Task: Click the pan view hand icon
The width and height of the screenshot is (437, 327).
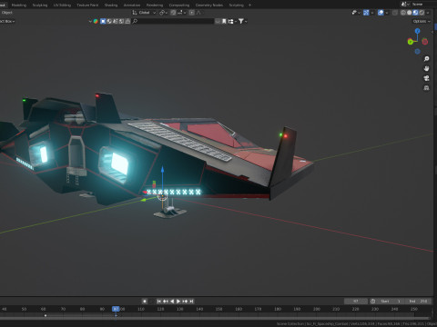Action: tap(426, 68)
